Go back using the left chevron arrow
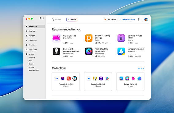The height and width of the screenshot is (113, 174). (40, 18)
